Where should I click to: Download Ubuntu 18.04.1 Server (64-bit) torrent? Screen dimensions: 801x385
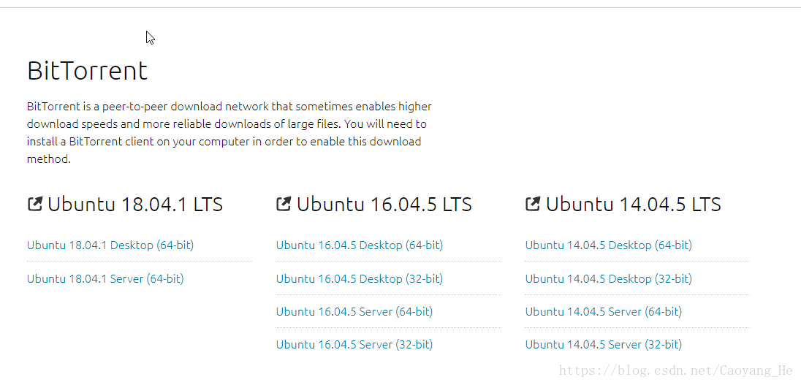105,279
